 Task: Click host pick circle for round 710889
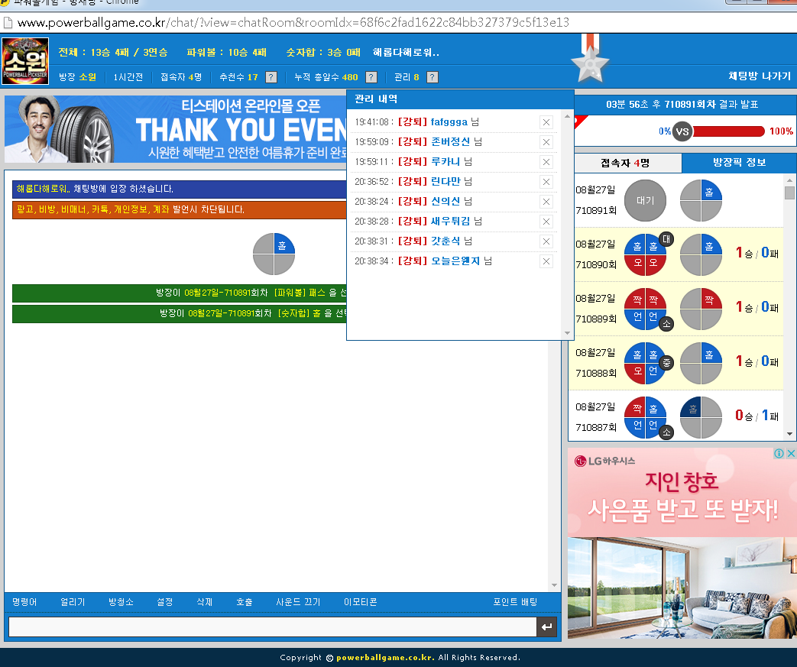[701, 309]
